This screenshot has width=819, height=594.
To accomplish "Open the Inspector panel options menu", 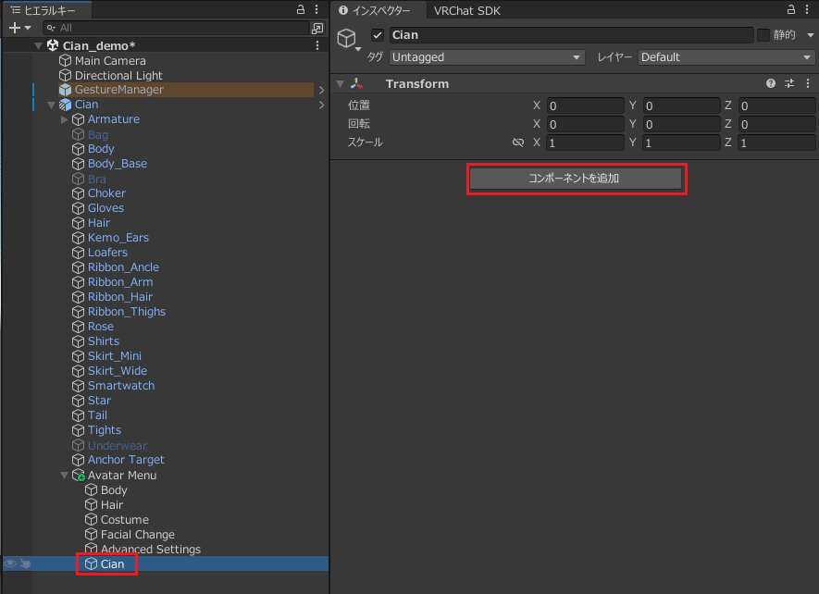I will (x=807, y=9).
